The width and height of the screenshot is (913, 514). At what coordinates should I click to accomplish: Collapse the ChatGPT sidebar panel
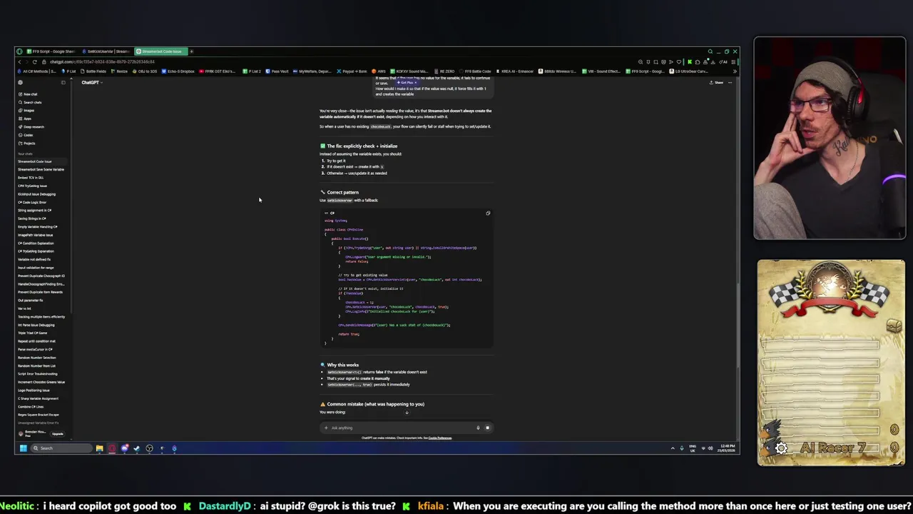coord(63,82)
